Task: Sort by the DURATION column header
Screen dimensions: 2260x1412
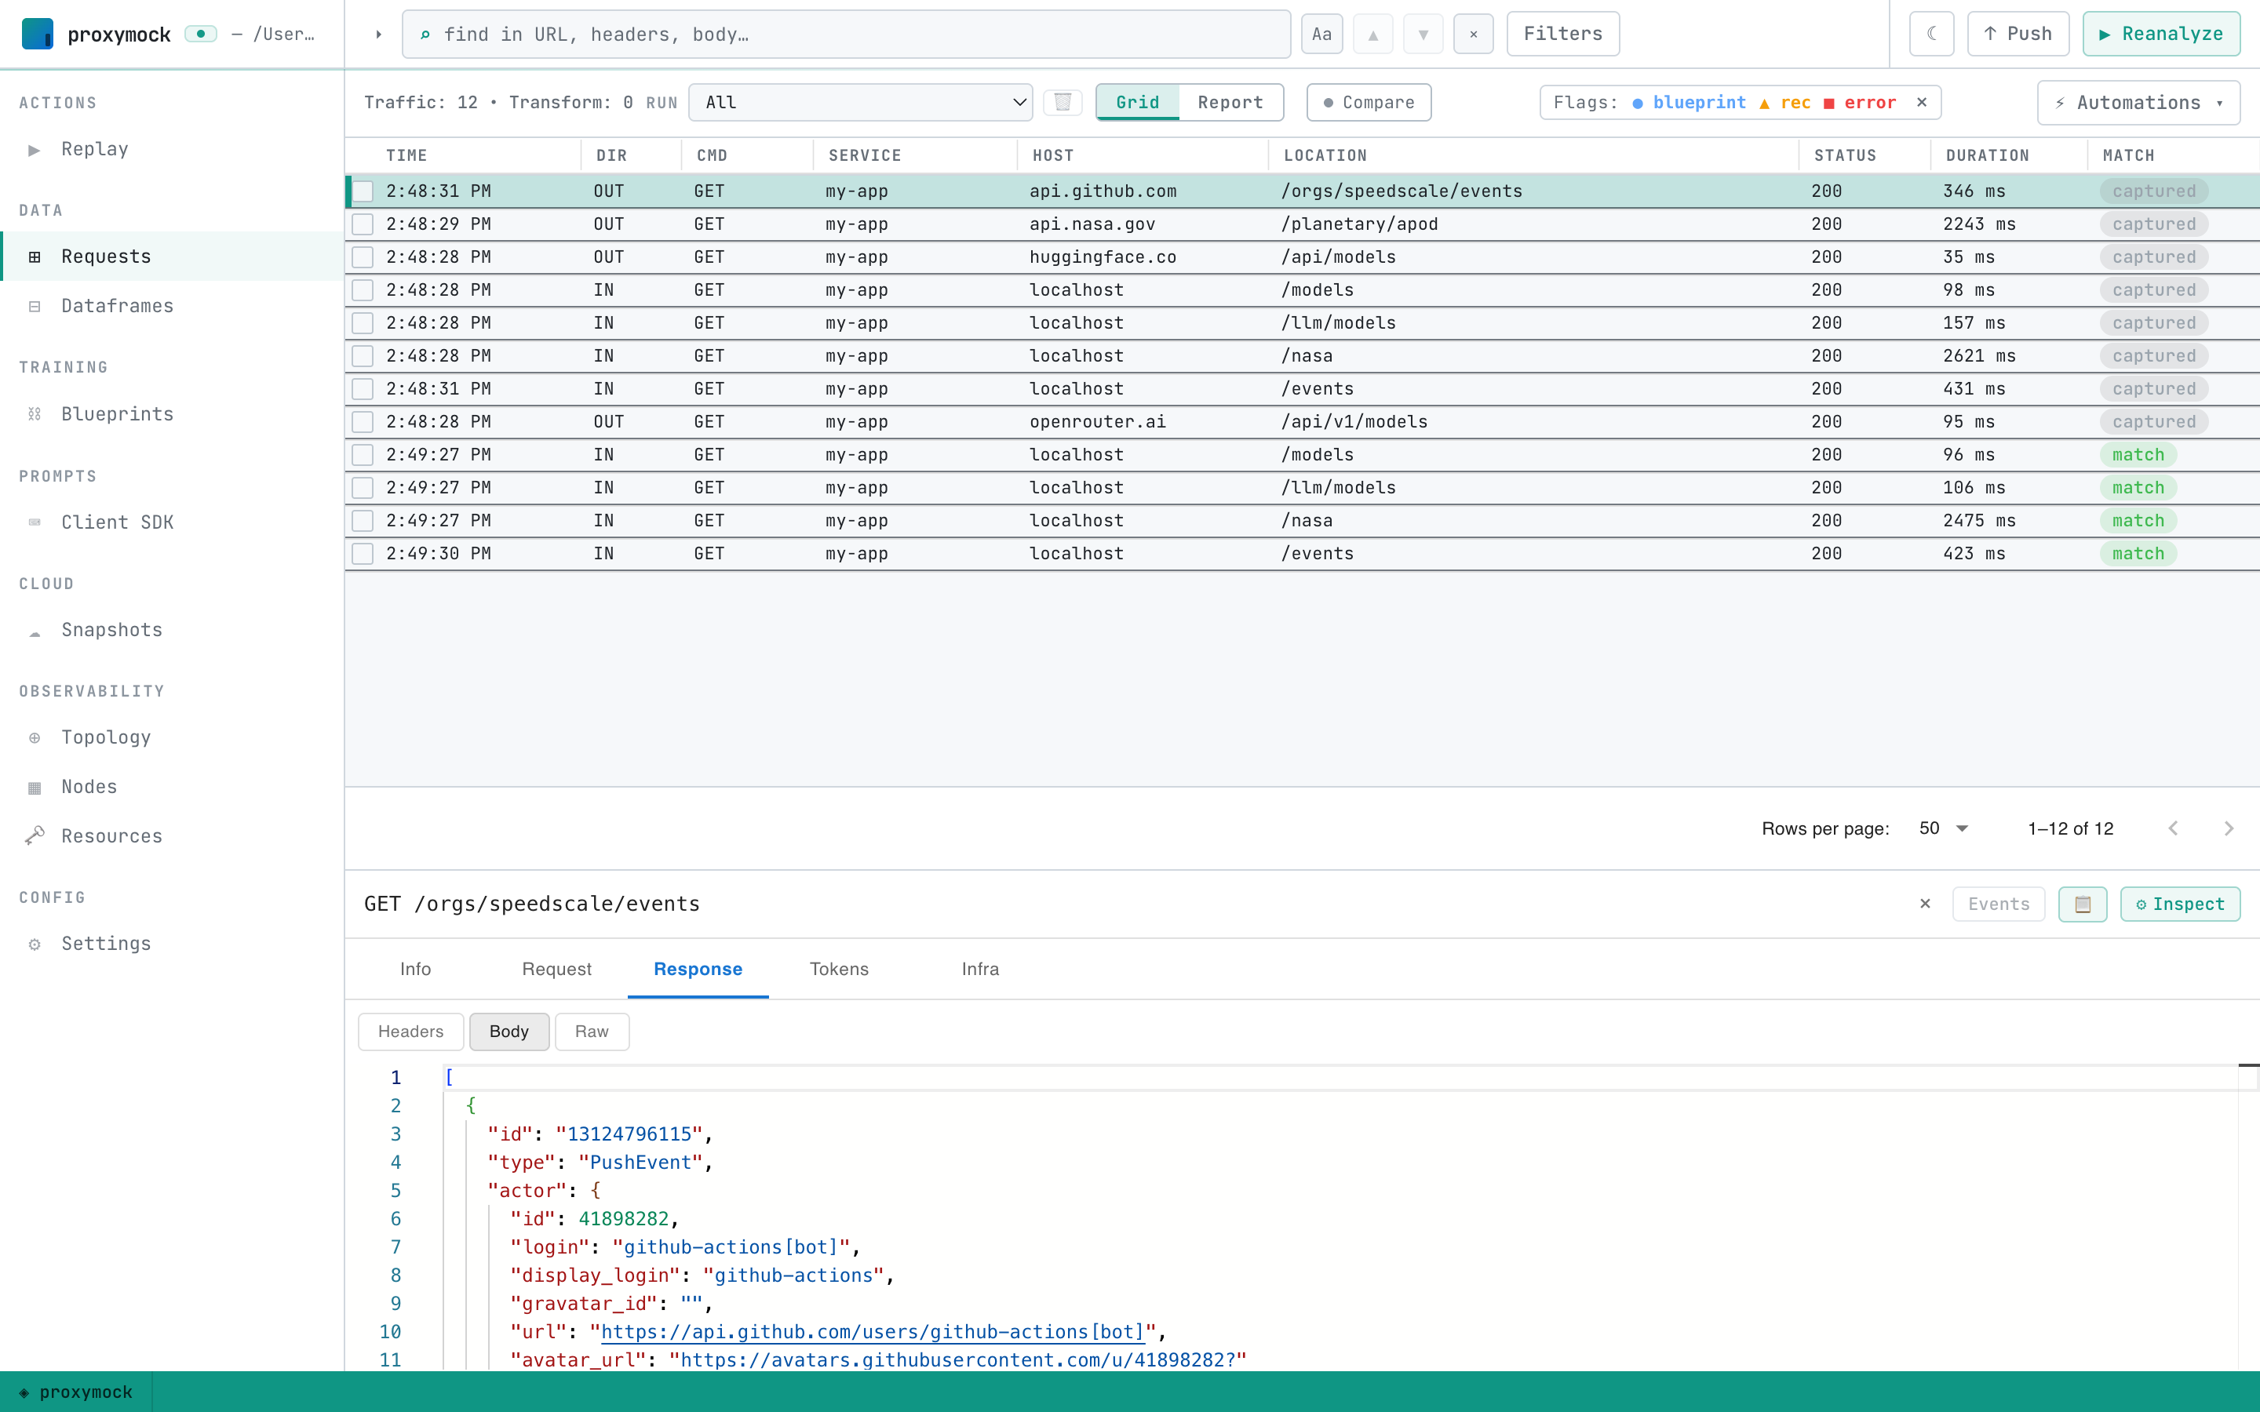Action: 1987,155
